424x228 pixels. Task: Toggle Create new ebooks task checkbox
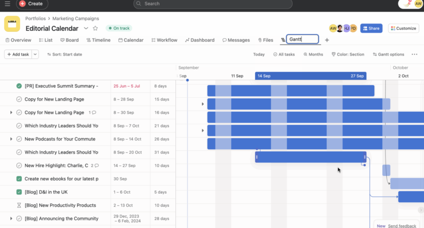(x=19, y=179)
